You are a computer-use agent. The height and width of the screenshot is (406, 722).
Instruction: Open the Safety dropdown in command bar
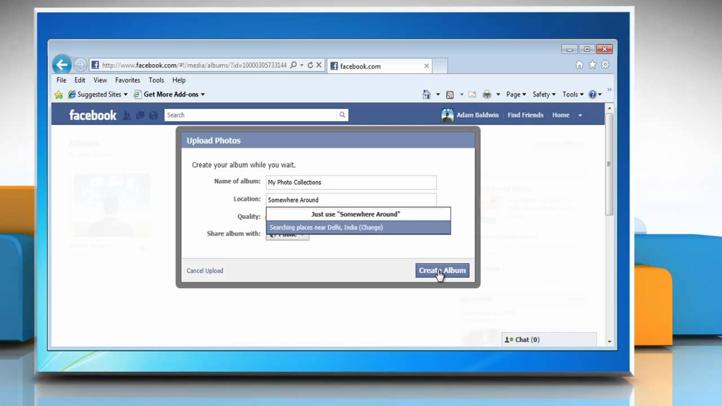point(544,95)
